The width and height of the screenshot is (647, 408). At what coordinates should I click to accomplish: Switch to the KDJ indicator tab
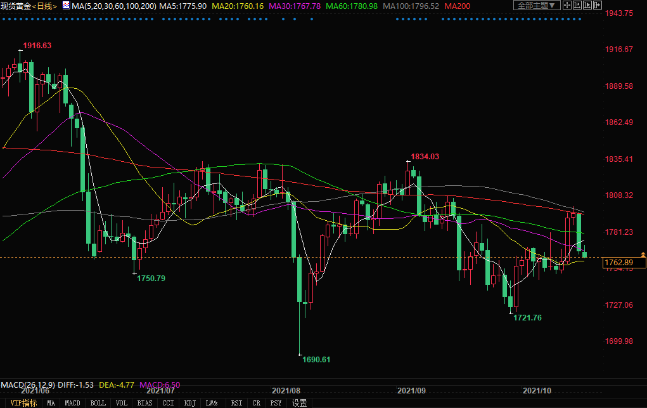tap(189, 403)
